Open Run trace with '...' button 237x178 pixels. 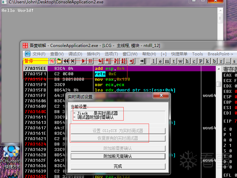[228, 61]
